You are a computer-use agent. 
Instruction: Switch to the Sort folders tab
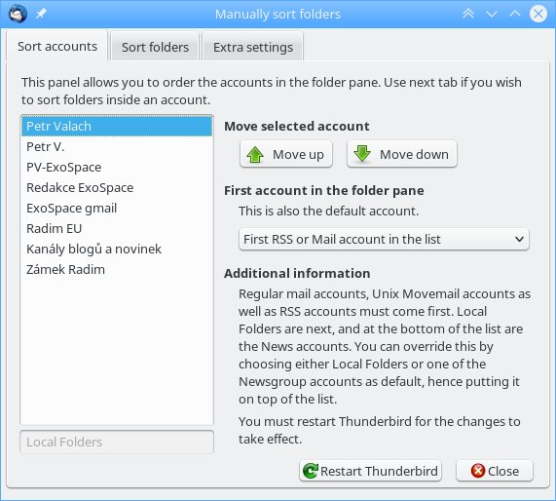coord(155,47)
